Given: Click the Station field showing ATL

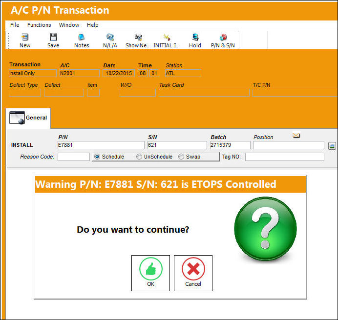Looking at the screenshot, I should coord(183,73).
